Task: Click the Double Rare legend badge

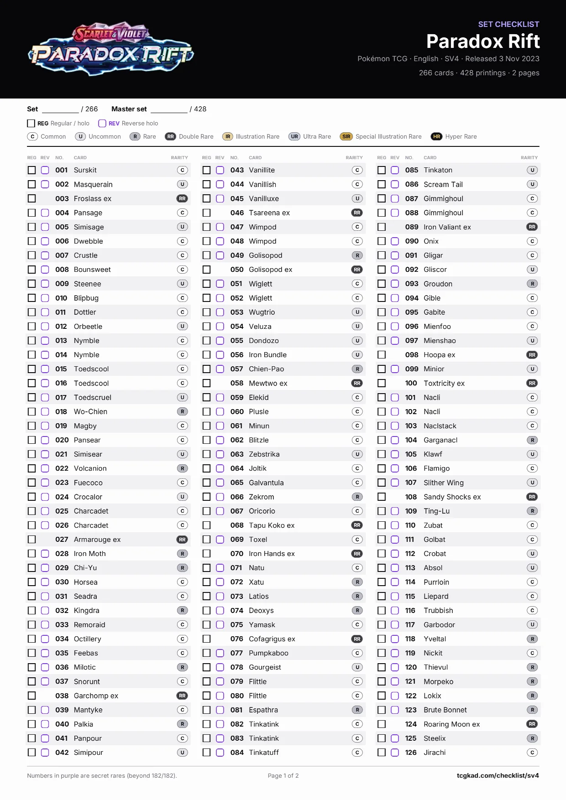Action: coord(171,136)
